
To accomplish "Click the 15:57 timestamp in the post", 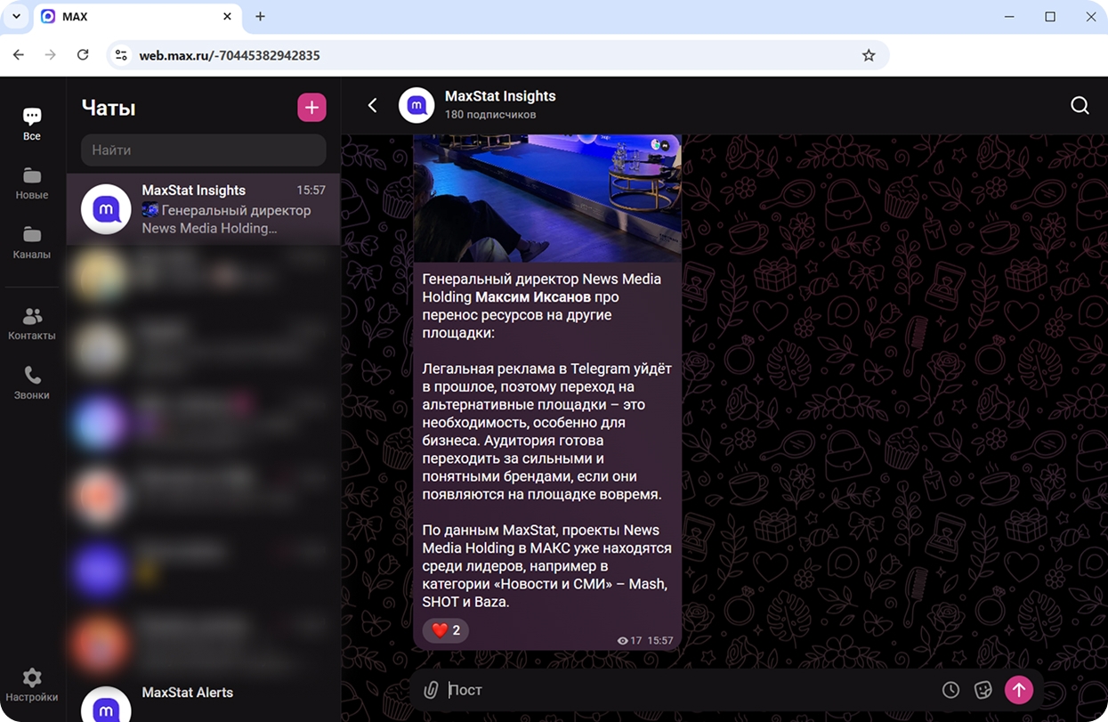I will [660, 641].
